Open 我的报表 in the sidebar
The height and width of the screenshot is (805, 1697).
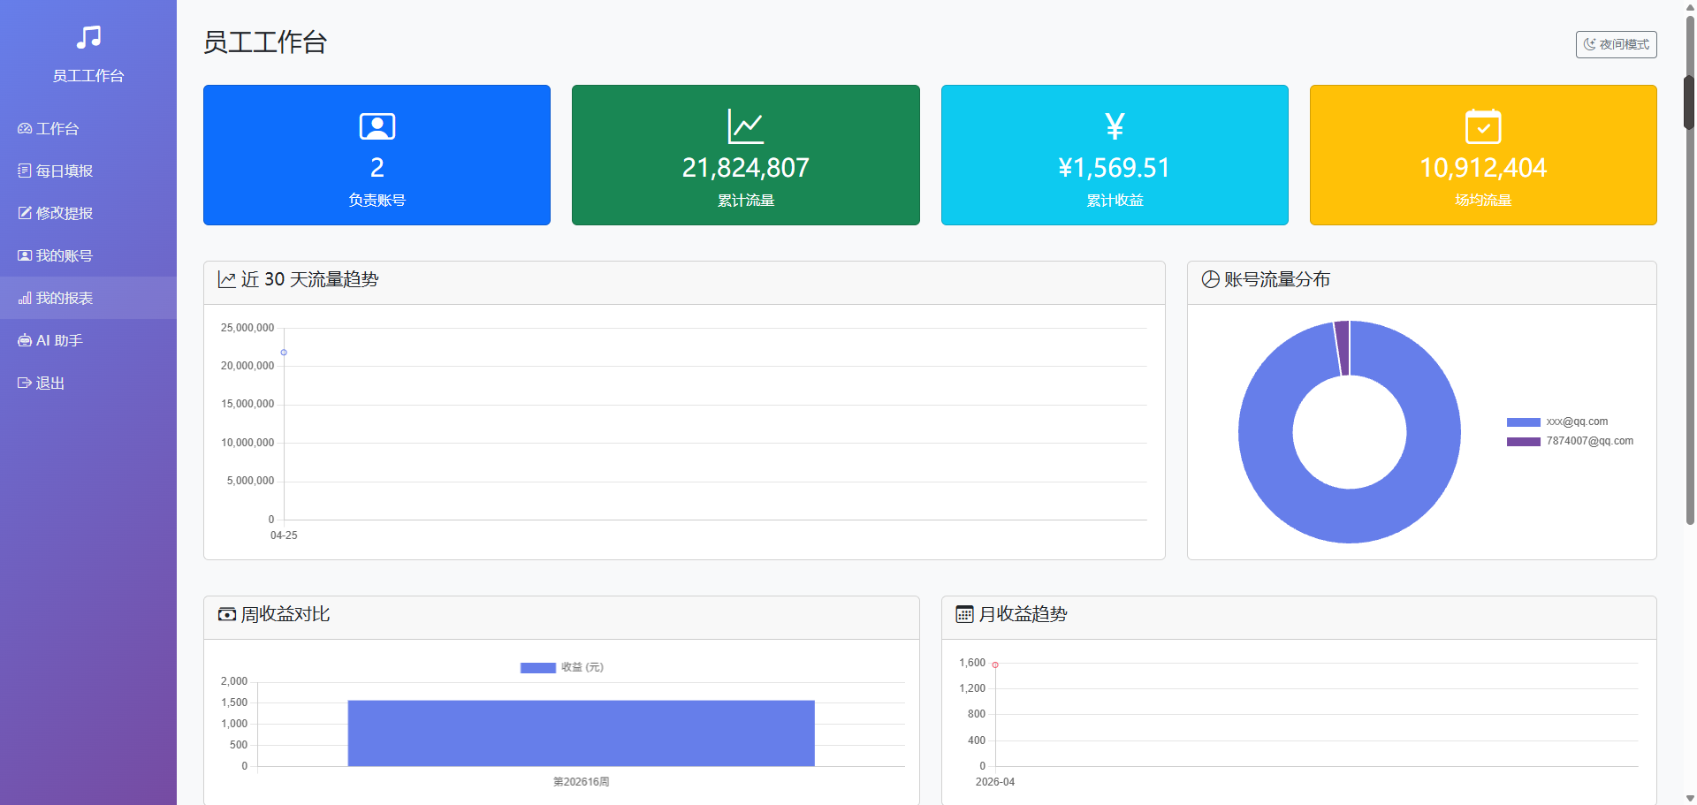coord(64,298)
